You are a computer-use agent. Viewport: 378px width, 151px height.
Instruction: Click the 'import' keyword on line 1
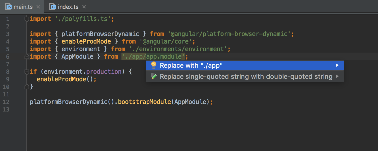pos(40,19)
